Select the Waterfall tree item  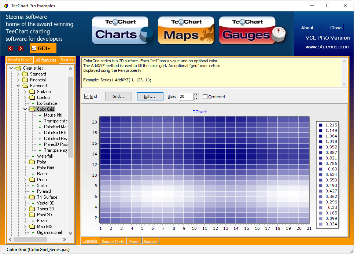[x=45, y=156]
